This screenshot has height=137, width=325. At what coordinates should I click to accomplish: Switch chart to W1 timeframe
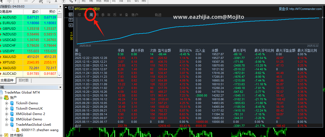136,1
